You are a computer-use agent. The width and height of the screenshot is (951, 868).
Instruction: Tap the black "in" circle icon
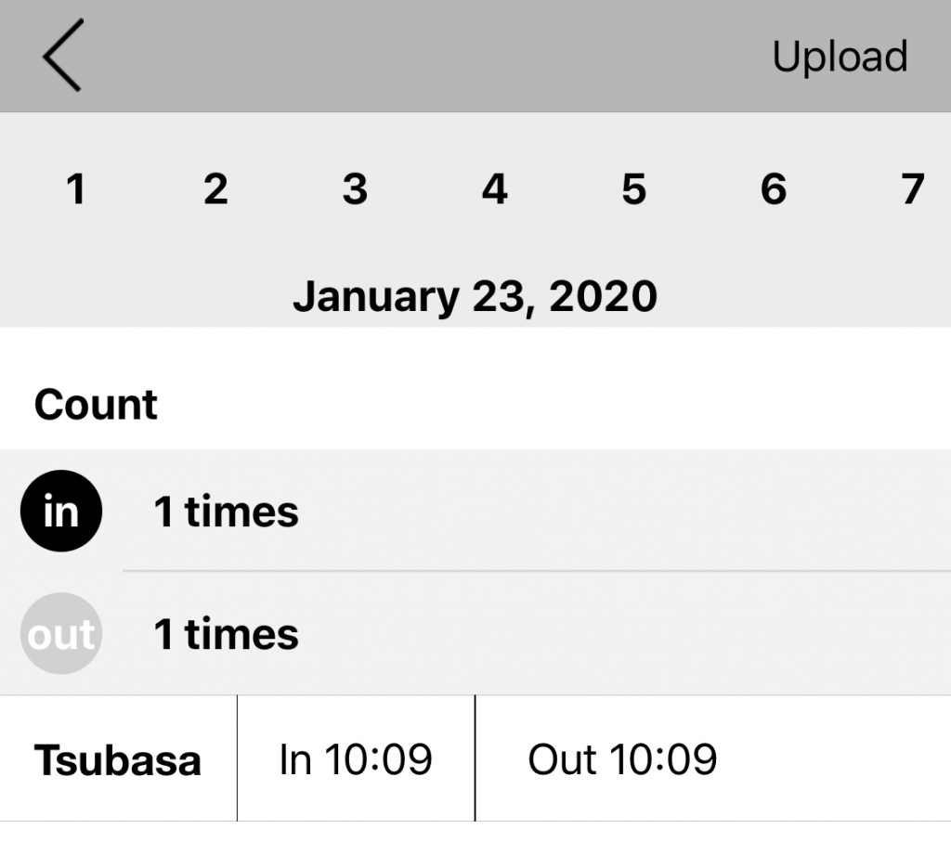[x=61, y=512]
